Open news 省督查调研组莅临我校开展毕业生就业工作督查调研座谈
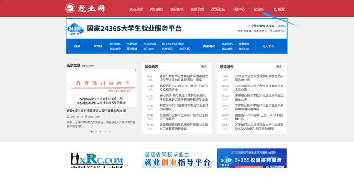354x177 pixels. (x=184, y=127)
